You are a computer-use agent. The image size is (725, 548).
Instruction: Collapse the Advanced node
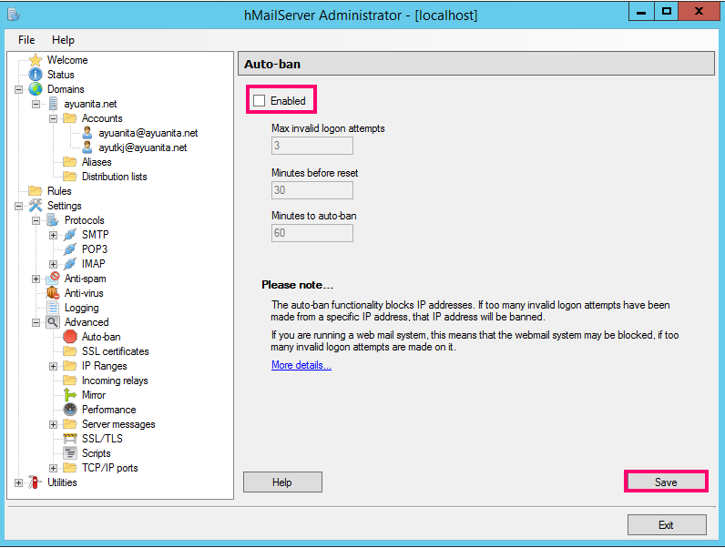tap(36, 322)
